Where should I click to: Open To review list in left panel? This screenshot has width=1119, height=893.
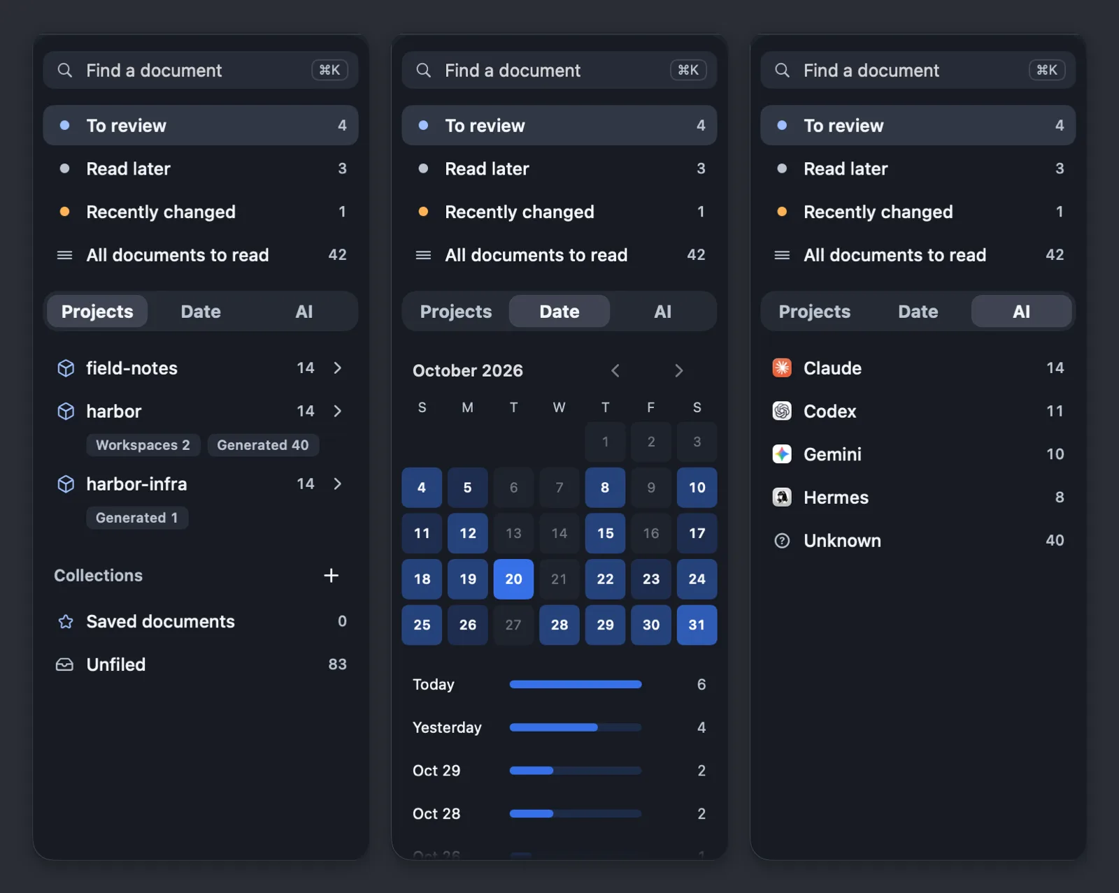point(201,125)
